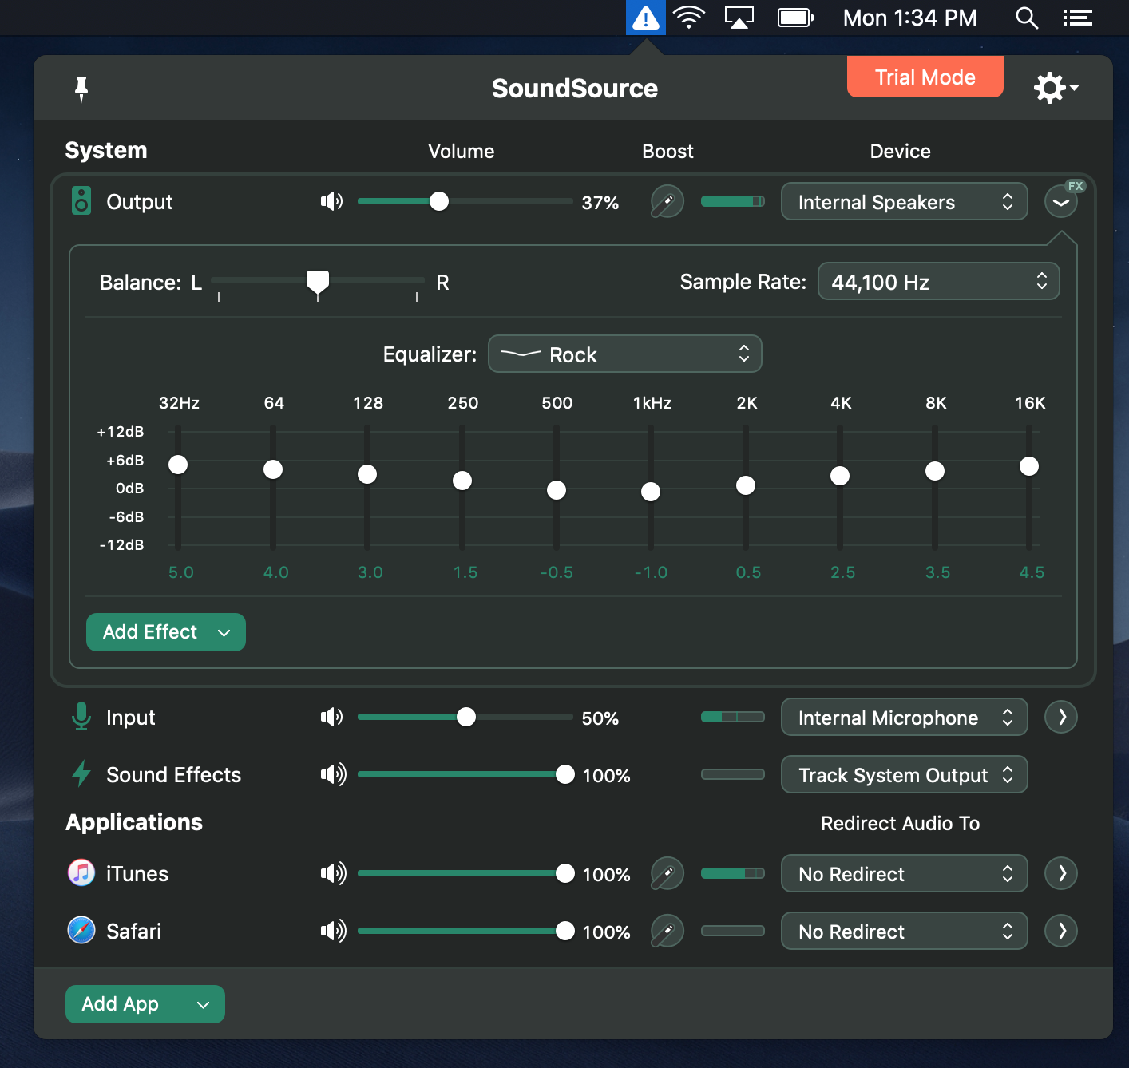Open Notification Center list icon
Image resolution: width=1129 pixels, height=1068 pixels.
(x=1077, y=18)
